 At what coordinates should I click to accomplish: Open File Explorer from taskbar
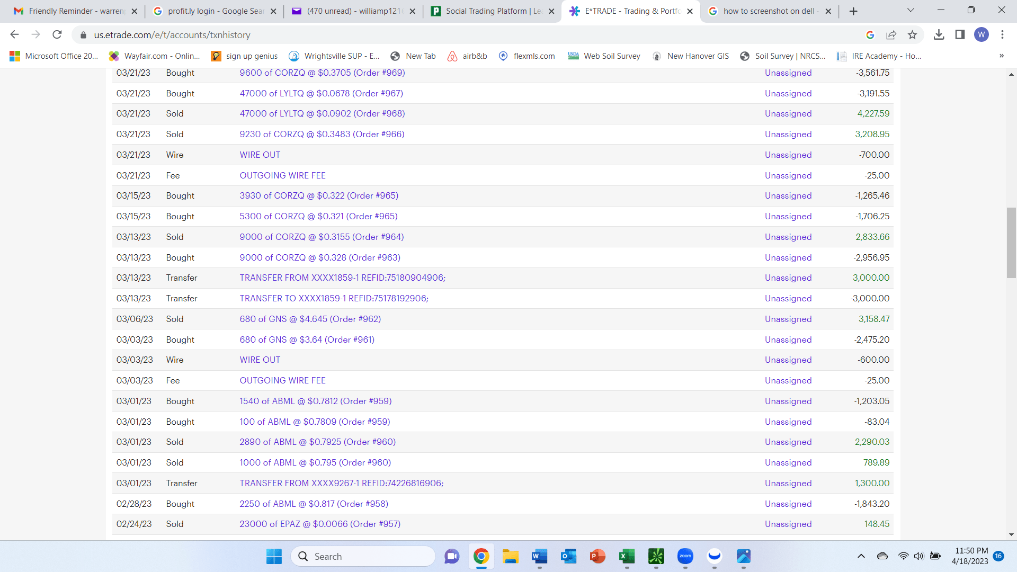(510, 556)
